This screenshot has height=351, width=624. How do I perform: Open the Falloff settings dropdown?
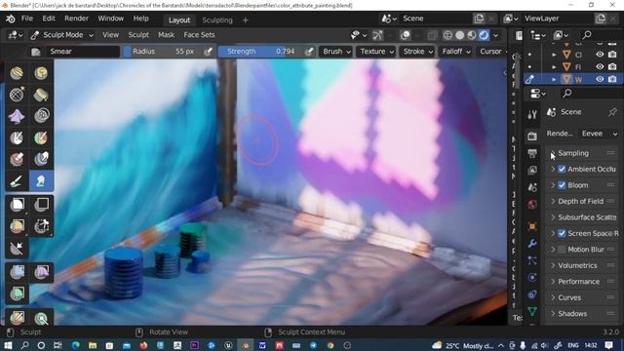click(x=456, y=52)
